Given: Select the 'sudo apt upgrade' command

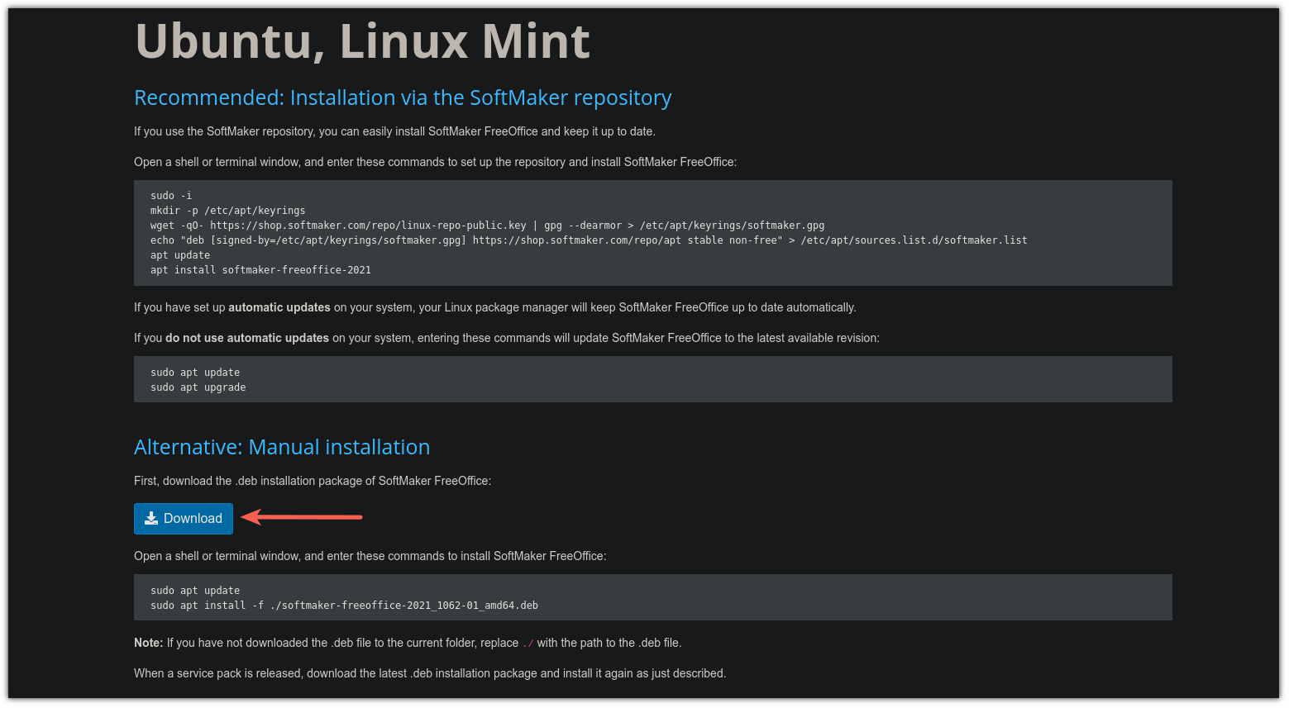Looking at the screenshot, I should click(x=198, y=387).
